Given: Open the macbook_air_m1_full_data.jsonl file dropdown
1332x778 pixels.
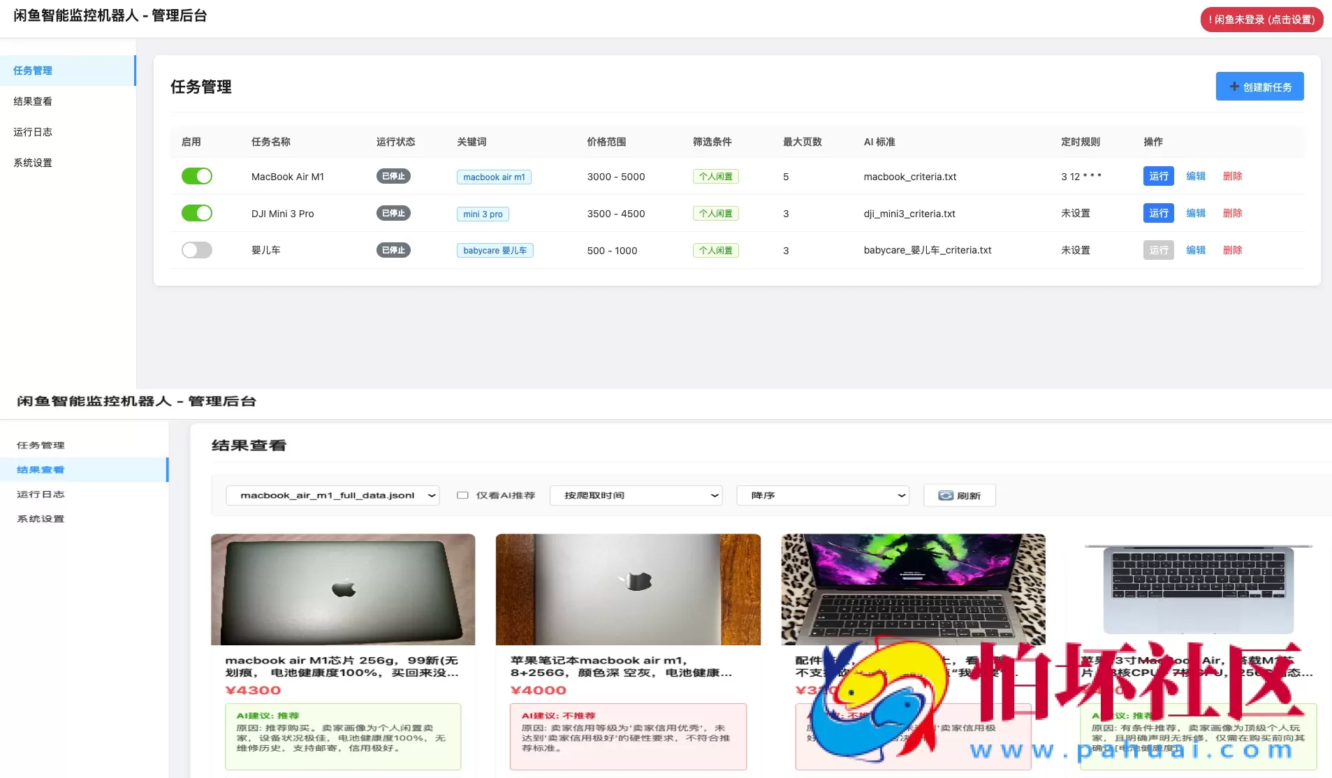Looking at the screenshot, I should pyautogui.click(x=332, y=495).
